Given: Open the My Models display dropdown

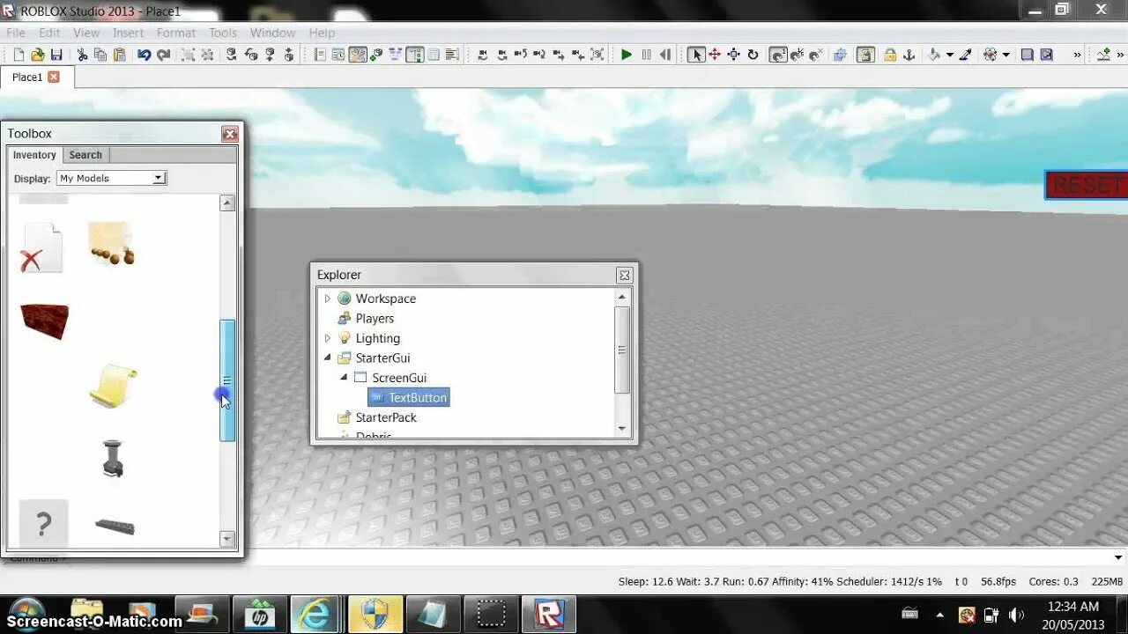Looking at the screenshot, I should [x=111, y=178].
